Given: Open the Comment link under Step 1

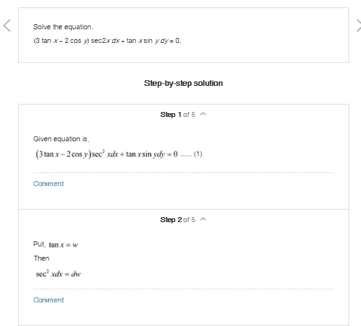Looking at the screenshot, I should pos(49,184).
